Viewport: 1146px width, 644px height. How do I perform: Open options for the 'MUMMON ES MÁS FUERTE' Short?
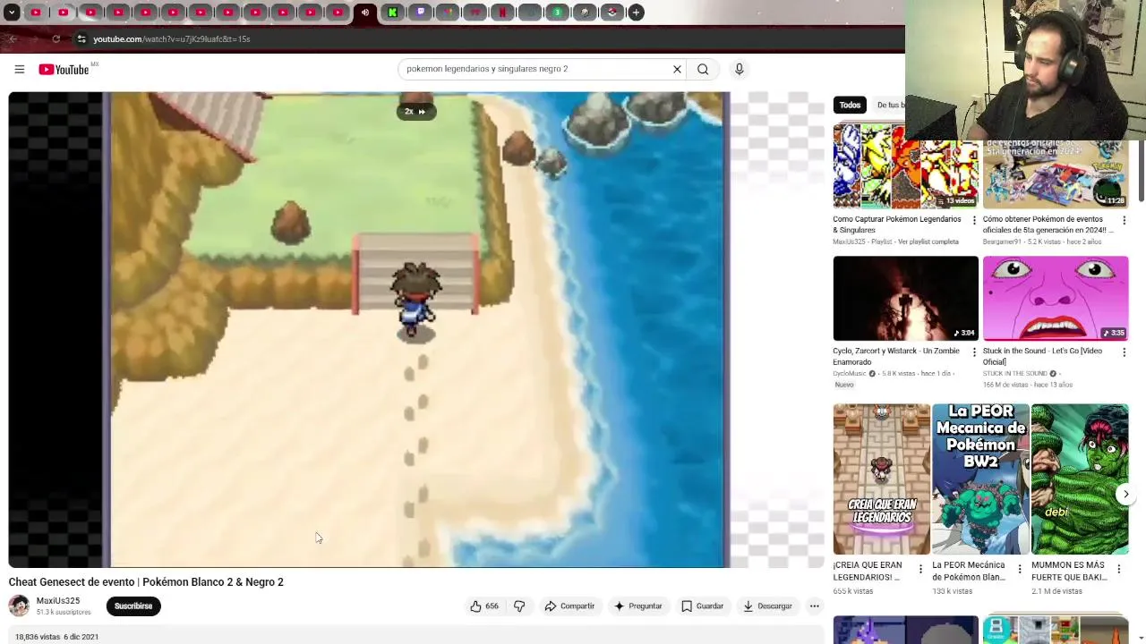click(1118, 569)
